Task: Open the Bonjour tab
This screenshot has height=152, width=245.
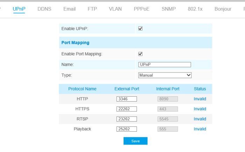Action: [x=223, y=9]
